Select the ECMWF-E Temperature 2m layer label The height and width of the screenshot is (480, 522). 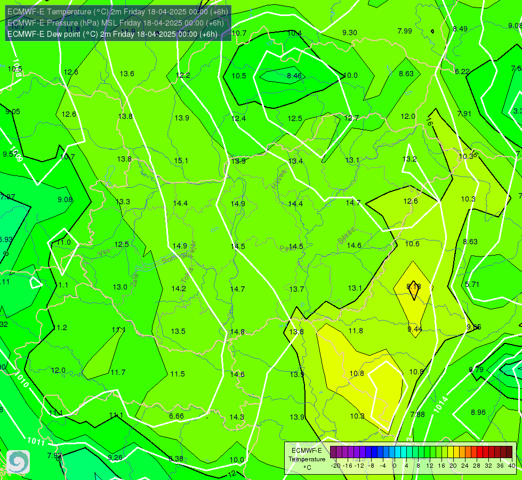(118, 12)
